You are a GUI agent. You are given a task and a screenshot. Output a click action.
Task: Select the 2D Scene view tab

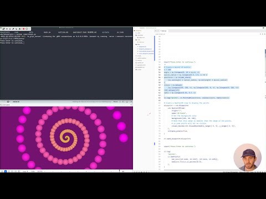point(5,105)
